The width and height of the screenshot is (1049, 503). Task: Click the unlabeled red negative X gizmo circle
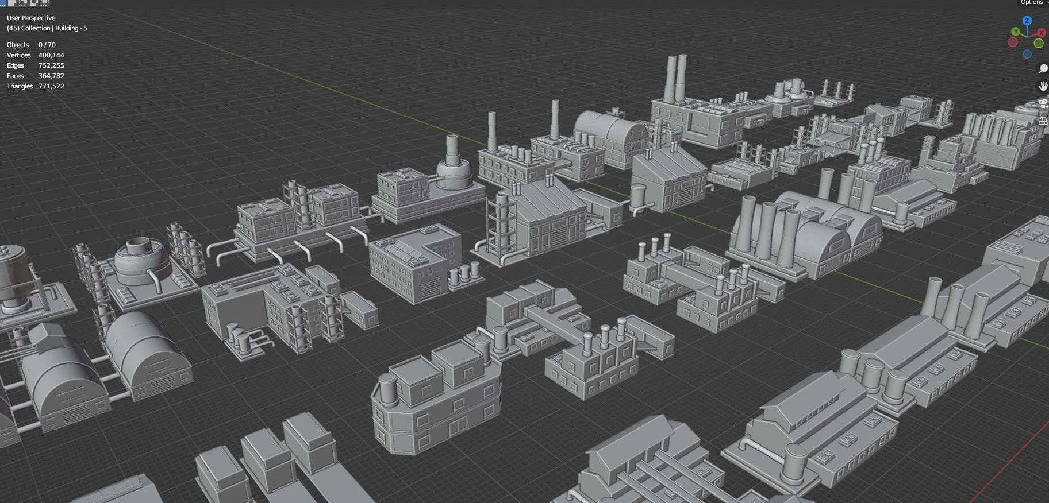1013,42
